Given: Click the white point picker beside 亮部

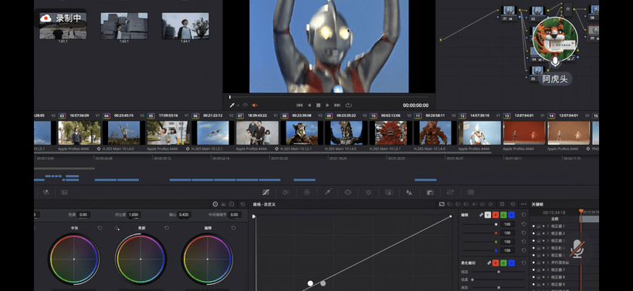Looking at the screenshot, I should pos(117,228).
